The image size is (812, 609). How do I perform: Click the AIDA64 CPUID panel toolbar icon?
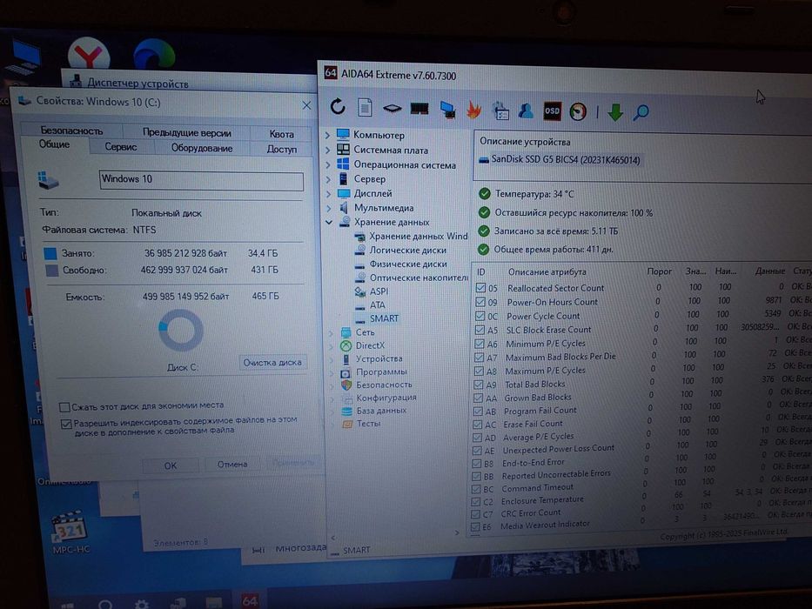pyautogui.click(x=500, y=110)
